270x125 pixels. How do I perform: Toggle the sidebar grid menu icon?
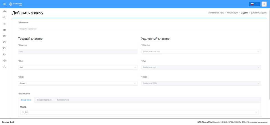(4, 4)
